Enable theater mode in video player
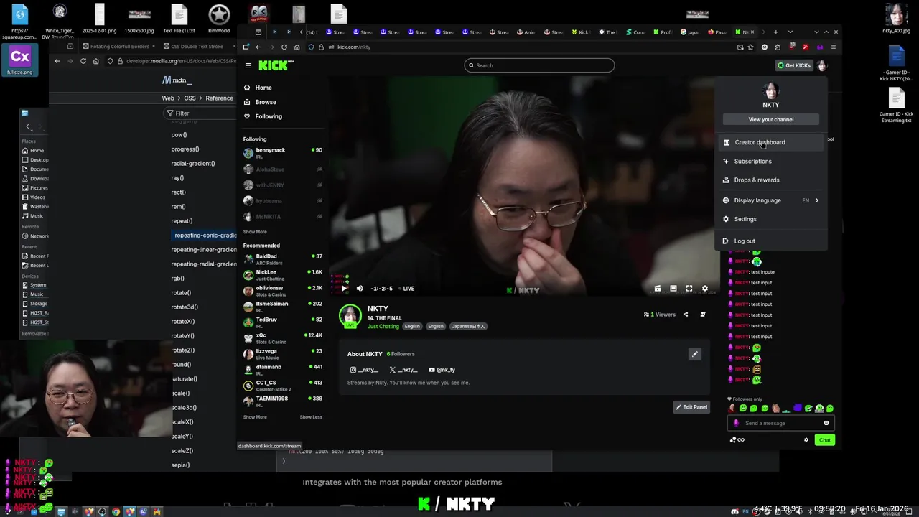 coord(673,289)
